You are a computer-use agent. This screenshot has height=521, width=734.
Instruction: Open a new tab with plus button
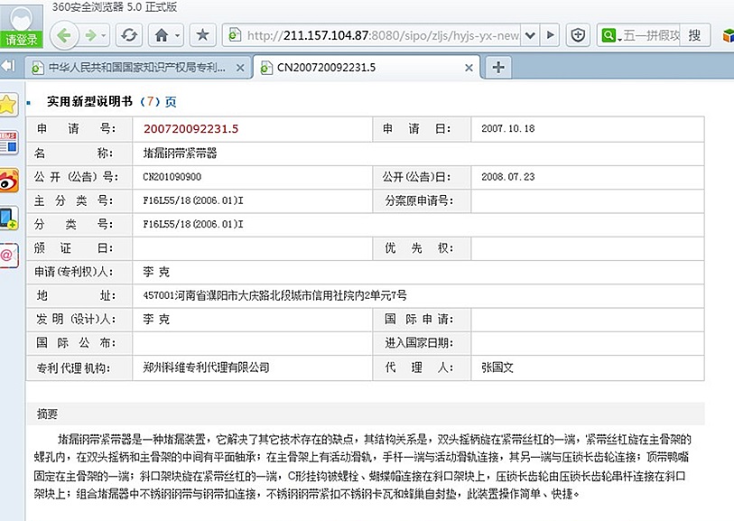point(497,67)
